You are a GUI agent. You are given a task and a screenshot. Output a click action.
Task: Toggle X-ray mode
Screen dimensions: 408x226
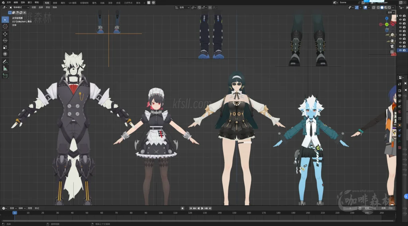coord(374,8)
